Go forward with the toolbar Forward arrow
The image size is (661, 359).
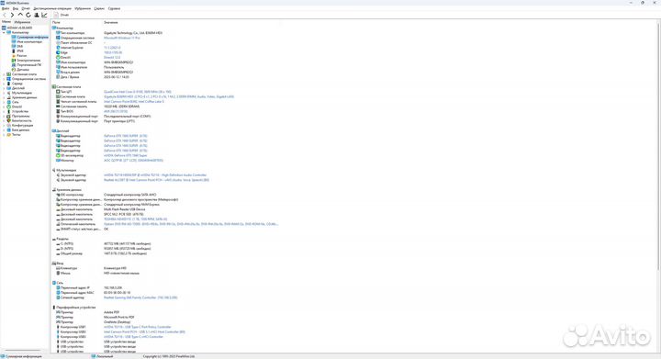[x=12, y=15]
